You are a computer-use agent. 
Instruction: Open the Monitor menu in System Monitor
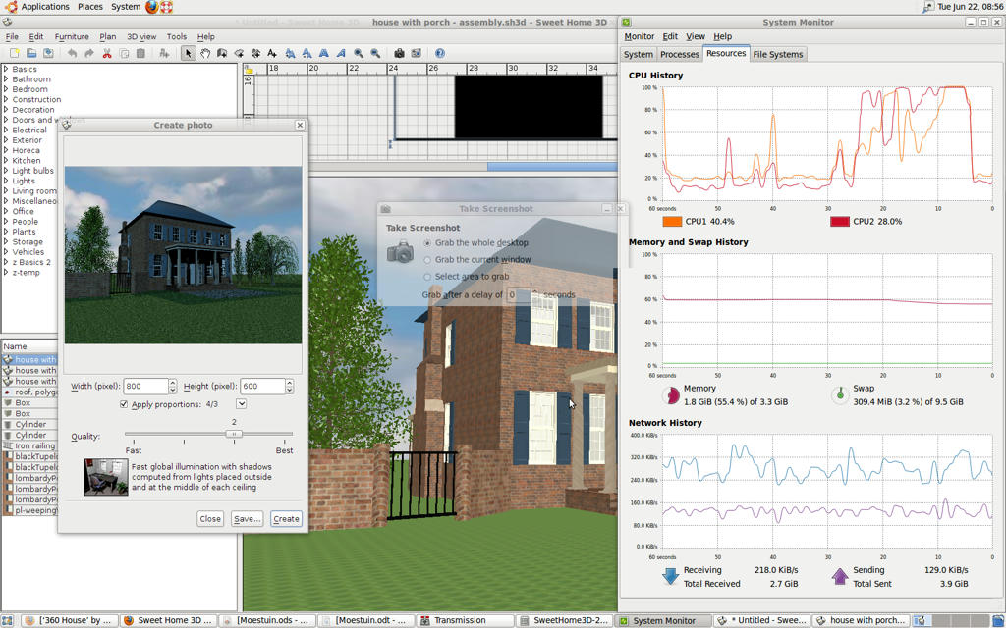pos(639,36)
